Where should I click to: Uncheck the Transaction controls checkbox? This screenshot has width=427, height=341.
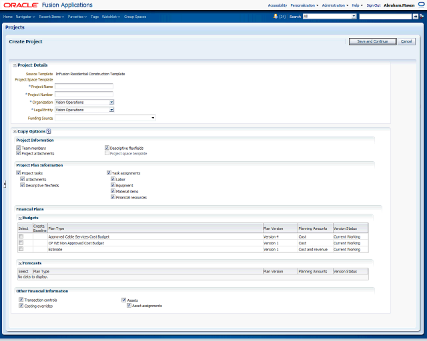(x=21, y=300)
